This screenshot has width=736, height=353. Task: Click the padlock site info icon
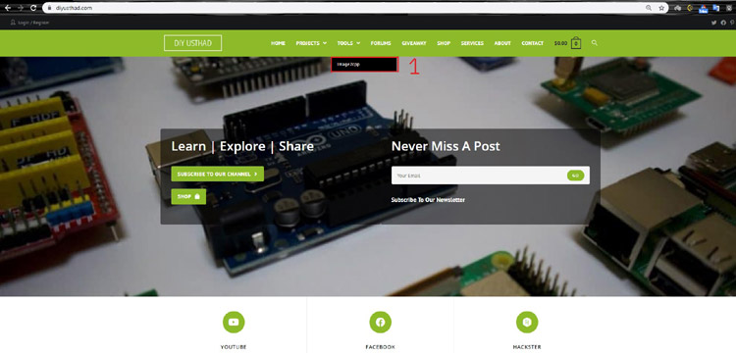49,8
